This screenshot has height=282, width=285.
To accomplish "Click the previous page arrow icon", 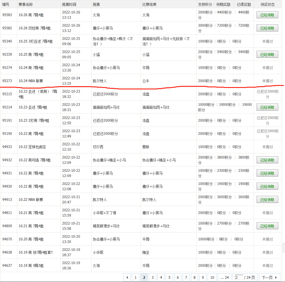I will (127, 277).
